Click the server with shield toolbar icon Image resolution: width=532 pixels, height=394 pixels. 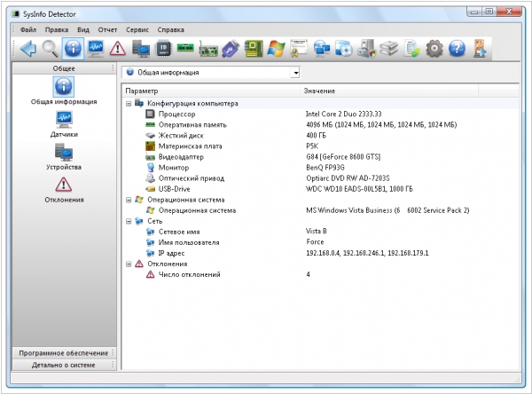pyautogui.click(x=366, y=49)
